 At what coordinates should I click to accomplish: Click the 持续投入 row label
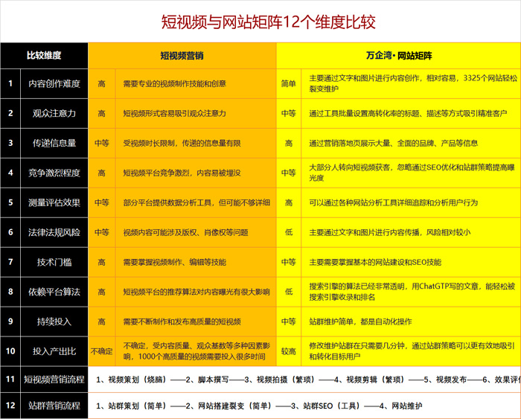[54, 322]
